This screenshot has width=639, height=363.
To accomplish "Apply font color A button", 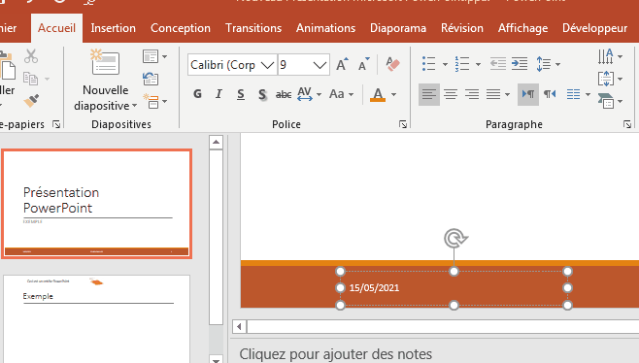I will coord(378,94).
